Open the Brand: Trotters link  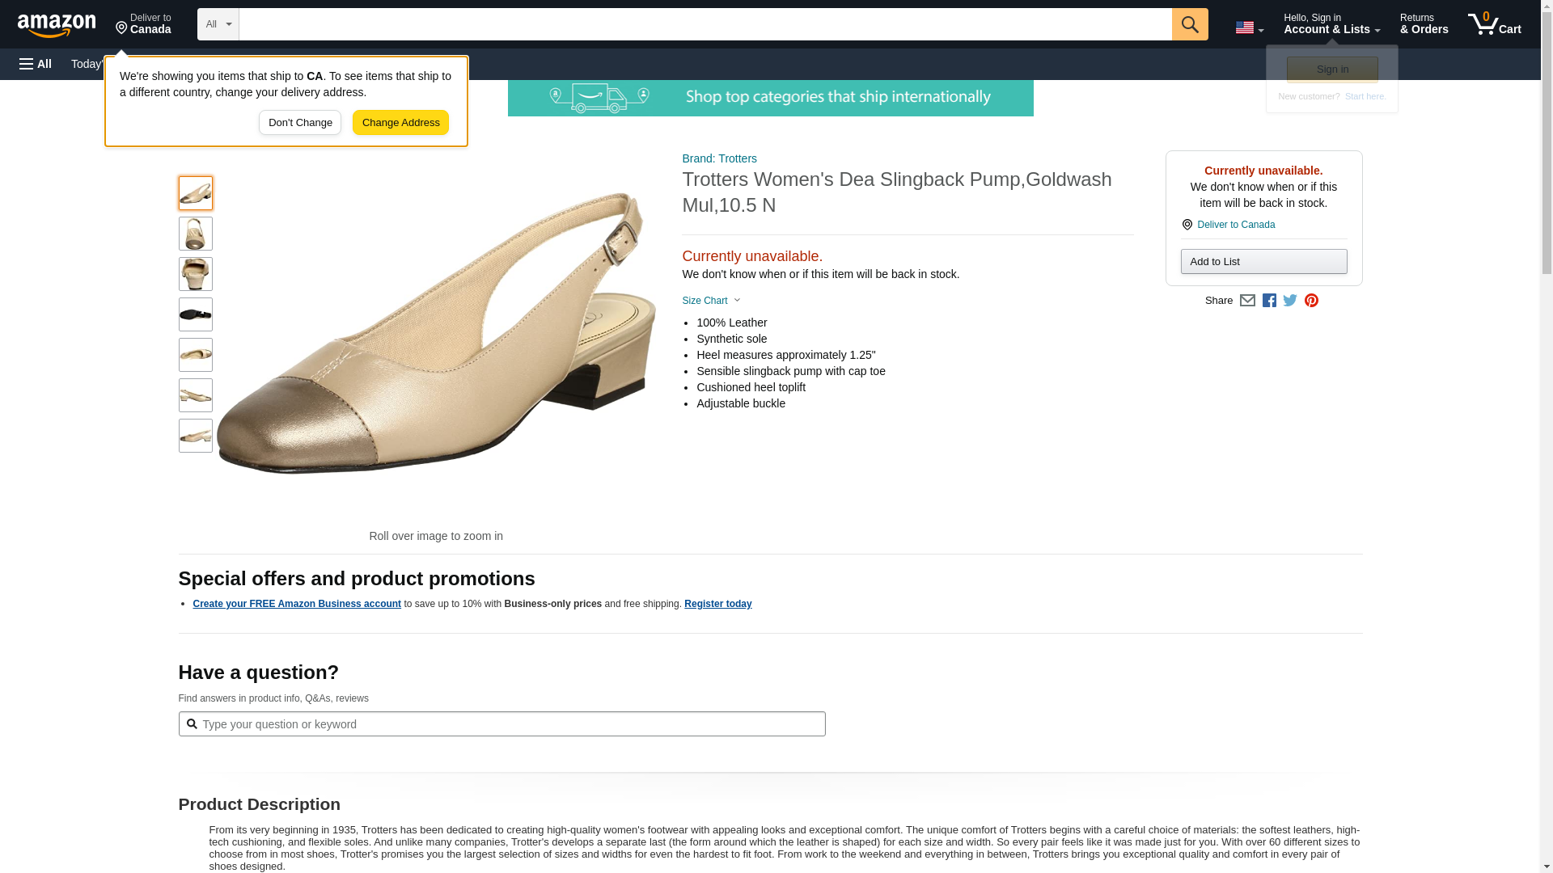point(719,158)
